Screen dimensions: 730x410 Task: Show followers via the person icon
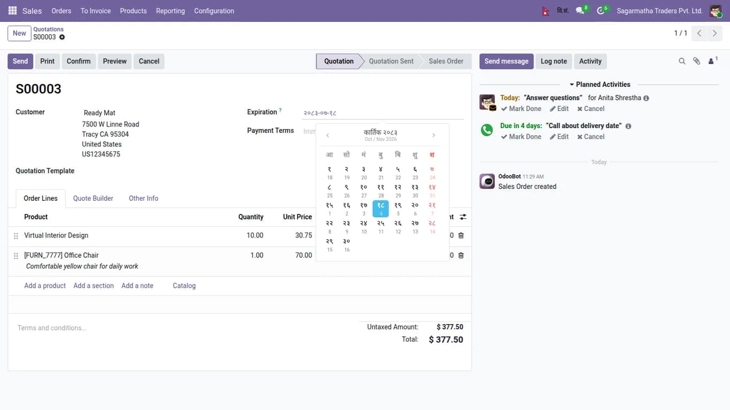coord(712,61)
